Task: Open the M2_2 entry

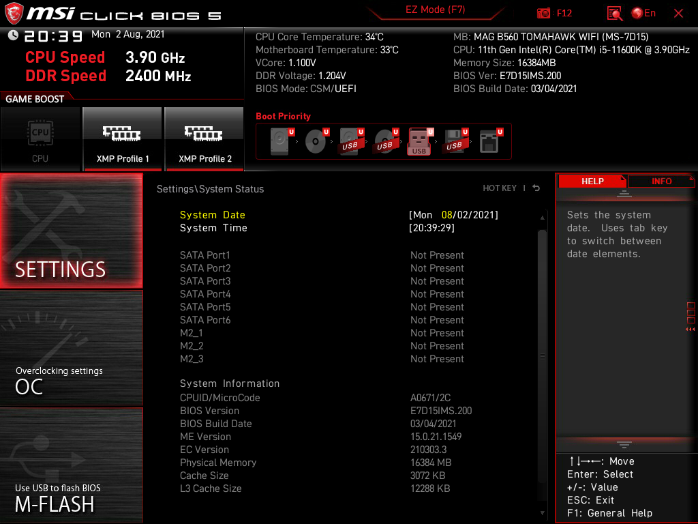Action: [x=322, y=346]
